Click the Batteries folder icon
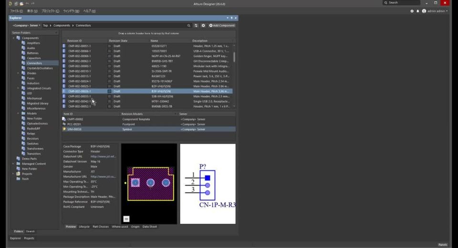 tap(23, 53)
